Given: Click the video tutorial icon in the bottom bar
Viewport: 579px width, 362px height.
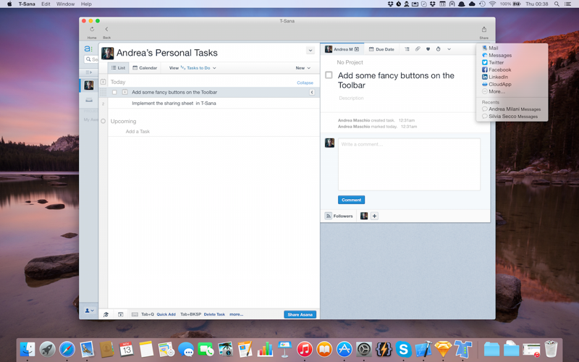Looking at the screenshot, I should pyautogui.click(x=120, y=314).
